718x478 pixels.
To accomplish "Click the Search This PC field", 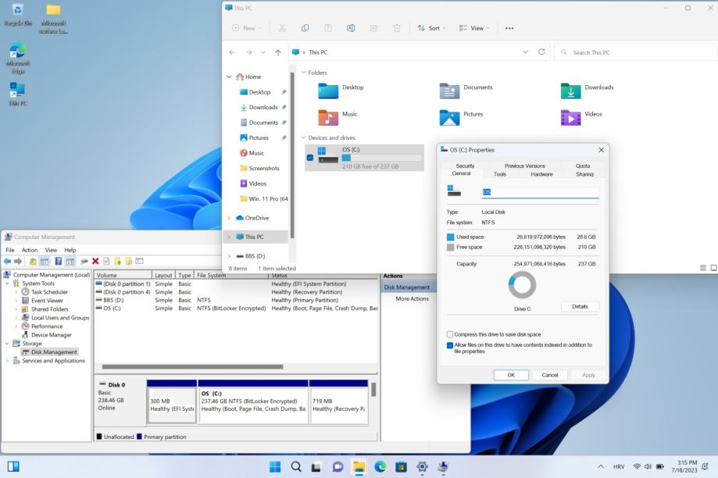I will (x=633, y=52).
